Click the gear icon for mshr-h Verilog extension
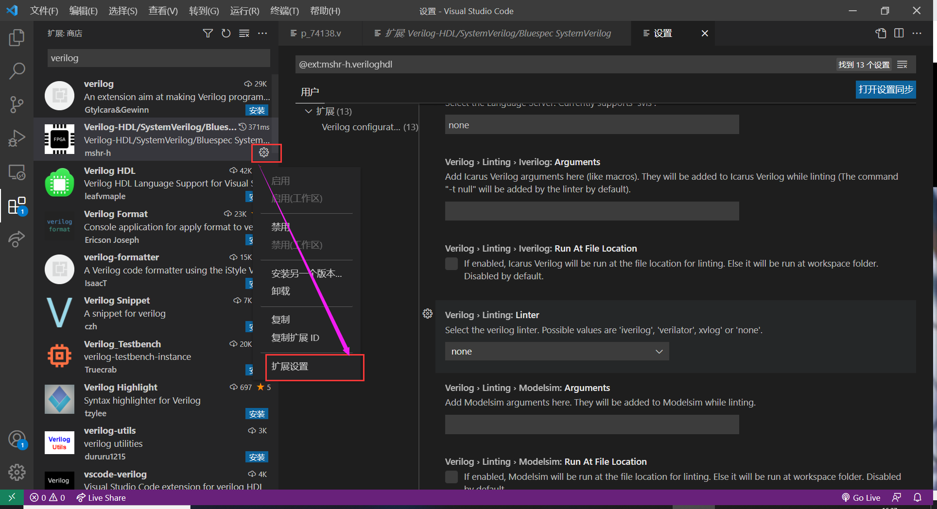937x509 pixels. (264, 153)
